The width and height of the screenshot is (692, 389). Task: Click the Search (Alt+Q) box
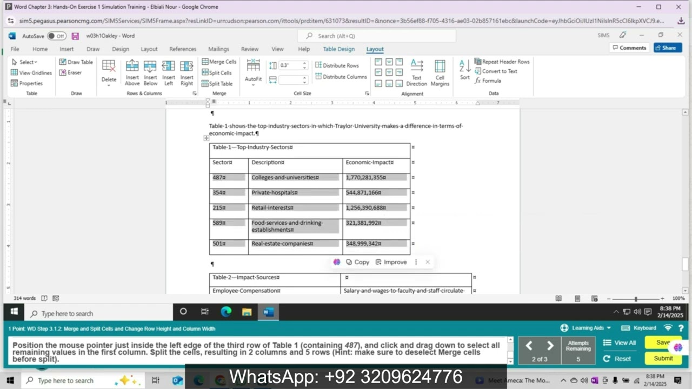click(376, 36)
